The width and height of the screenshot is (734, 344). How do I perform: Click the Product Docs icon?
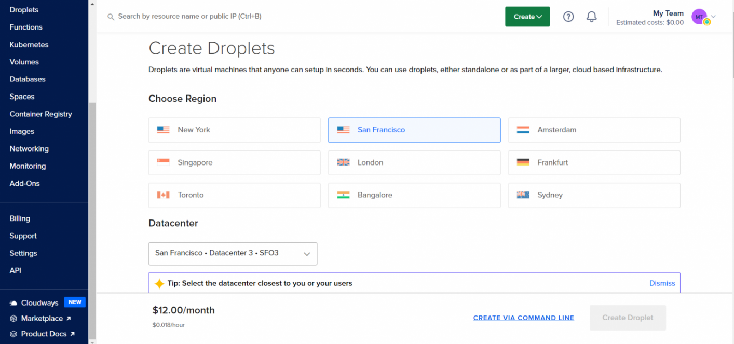tap(13, 334)
